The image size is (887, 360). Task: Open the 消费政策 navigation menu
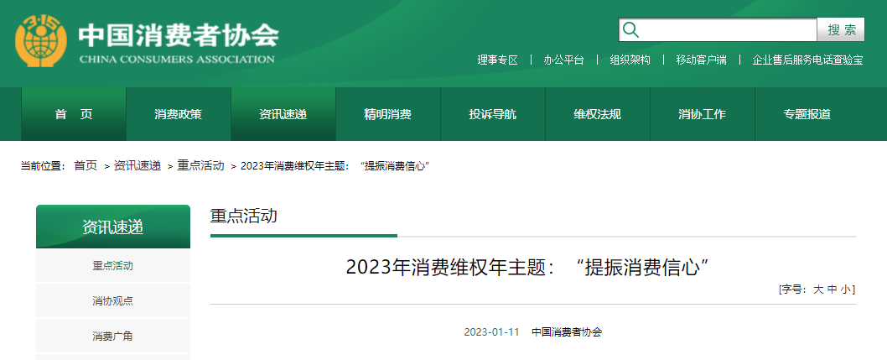(178, 114)
